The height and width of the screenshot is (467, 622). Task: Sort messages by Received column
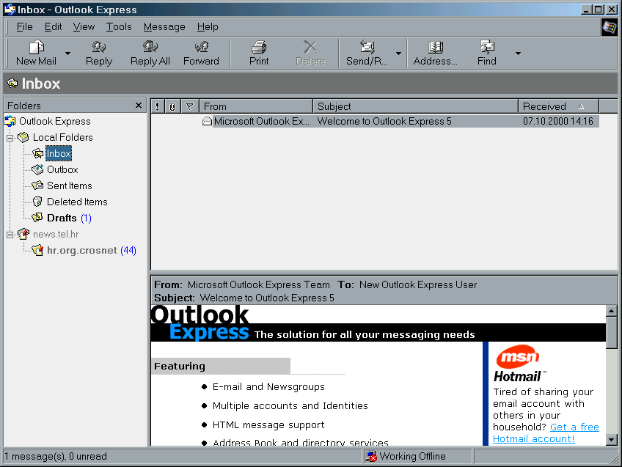point(558,106)
